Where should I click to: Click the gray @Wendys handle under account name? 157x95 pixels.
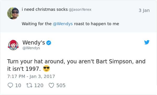coord(31,48)
